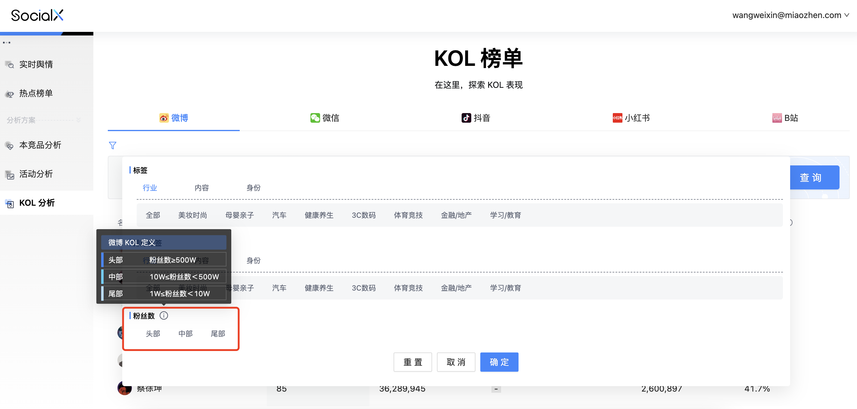Viewport: 857px width, 409px height.
Task: Select 尾部 fan count option
Action: coord(218,334)
